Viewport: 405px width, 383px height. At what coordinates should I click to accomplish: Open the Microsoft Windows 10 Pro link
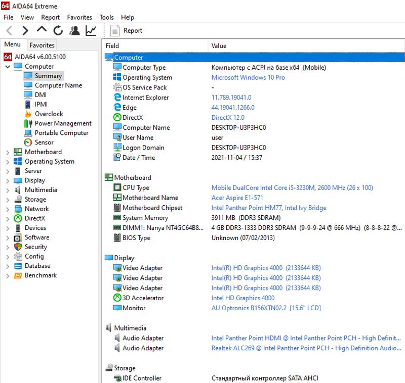coord(248,78)
